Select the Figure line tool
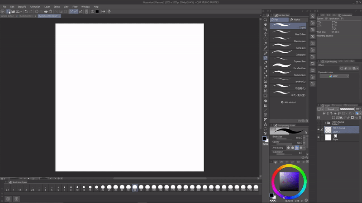362x203 pixels. (x=266, y=110)
